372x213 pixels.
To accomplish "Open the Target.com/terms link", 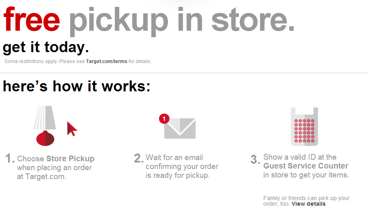I will (107, 61).
